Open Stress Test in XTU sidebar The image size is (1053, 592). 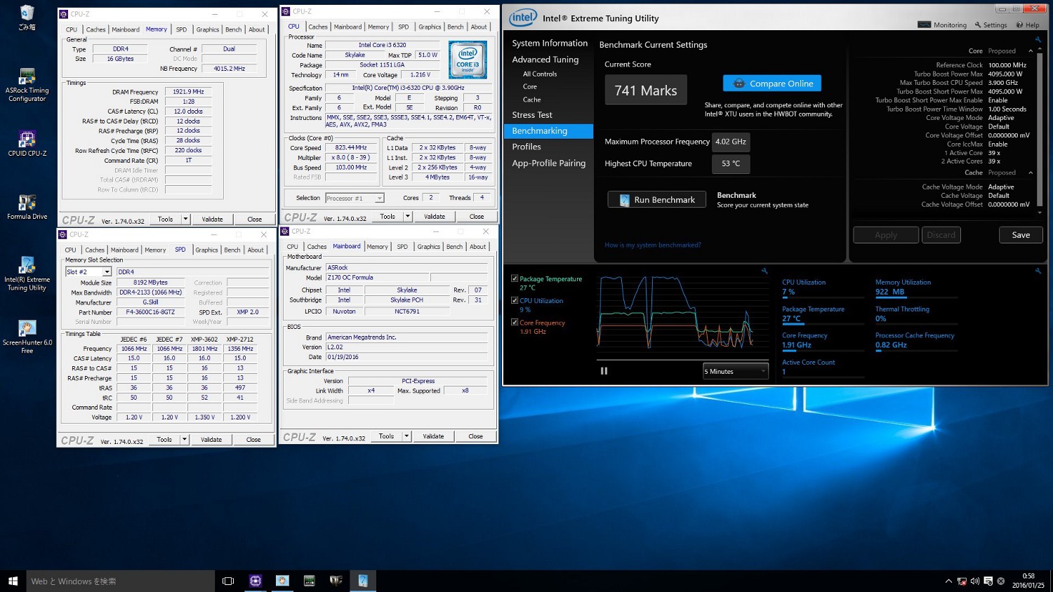tap(532, 114)
